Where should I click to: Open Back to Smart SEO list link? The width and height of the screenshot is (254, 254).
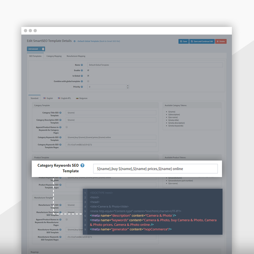click(110, 41)
